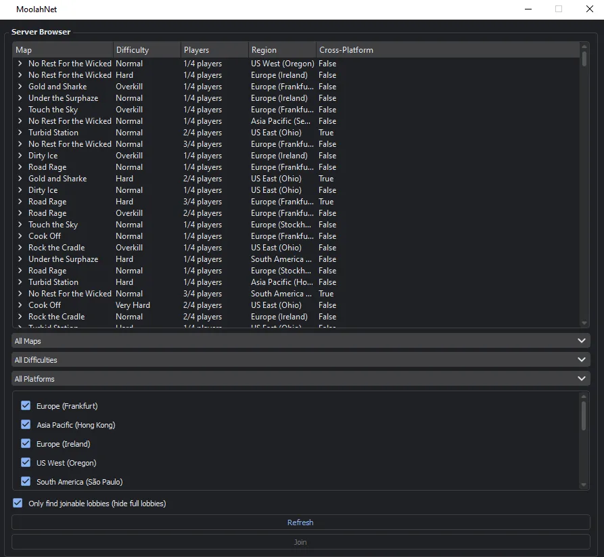
Task: Minimize the MoolahNet window
Action: (528, 9)
